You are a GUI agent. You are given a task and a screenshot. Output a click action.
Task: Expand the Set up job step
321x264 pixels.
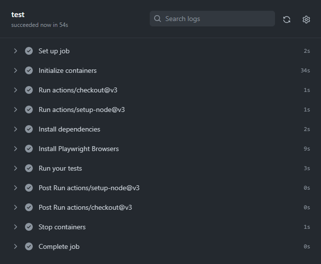[x=16, y=51]
